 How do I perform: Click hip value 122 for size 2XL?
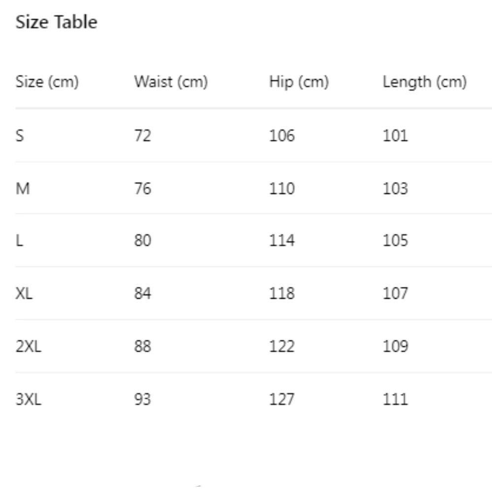pyautogui.click(x=282, y=346)
